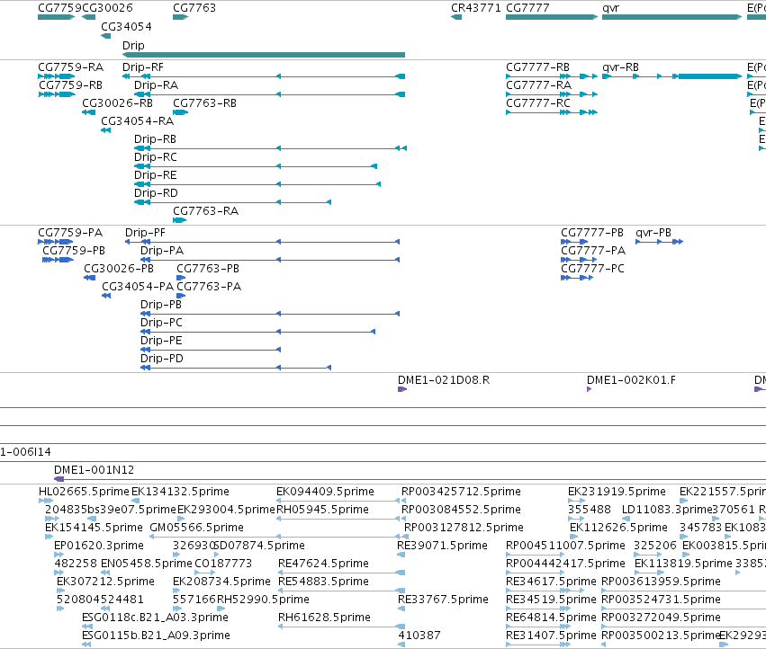Viewport: 766px width, 649px height.
Task: Click the CG34054 gene label
Action: click(x=127, y=27)
